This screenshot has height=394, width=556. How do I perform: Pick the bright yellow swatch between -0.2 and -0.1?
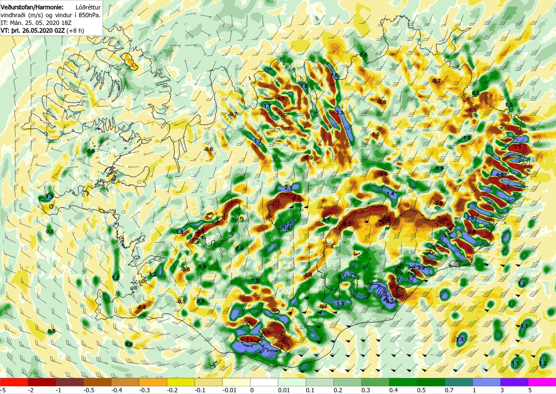point(181,382)
